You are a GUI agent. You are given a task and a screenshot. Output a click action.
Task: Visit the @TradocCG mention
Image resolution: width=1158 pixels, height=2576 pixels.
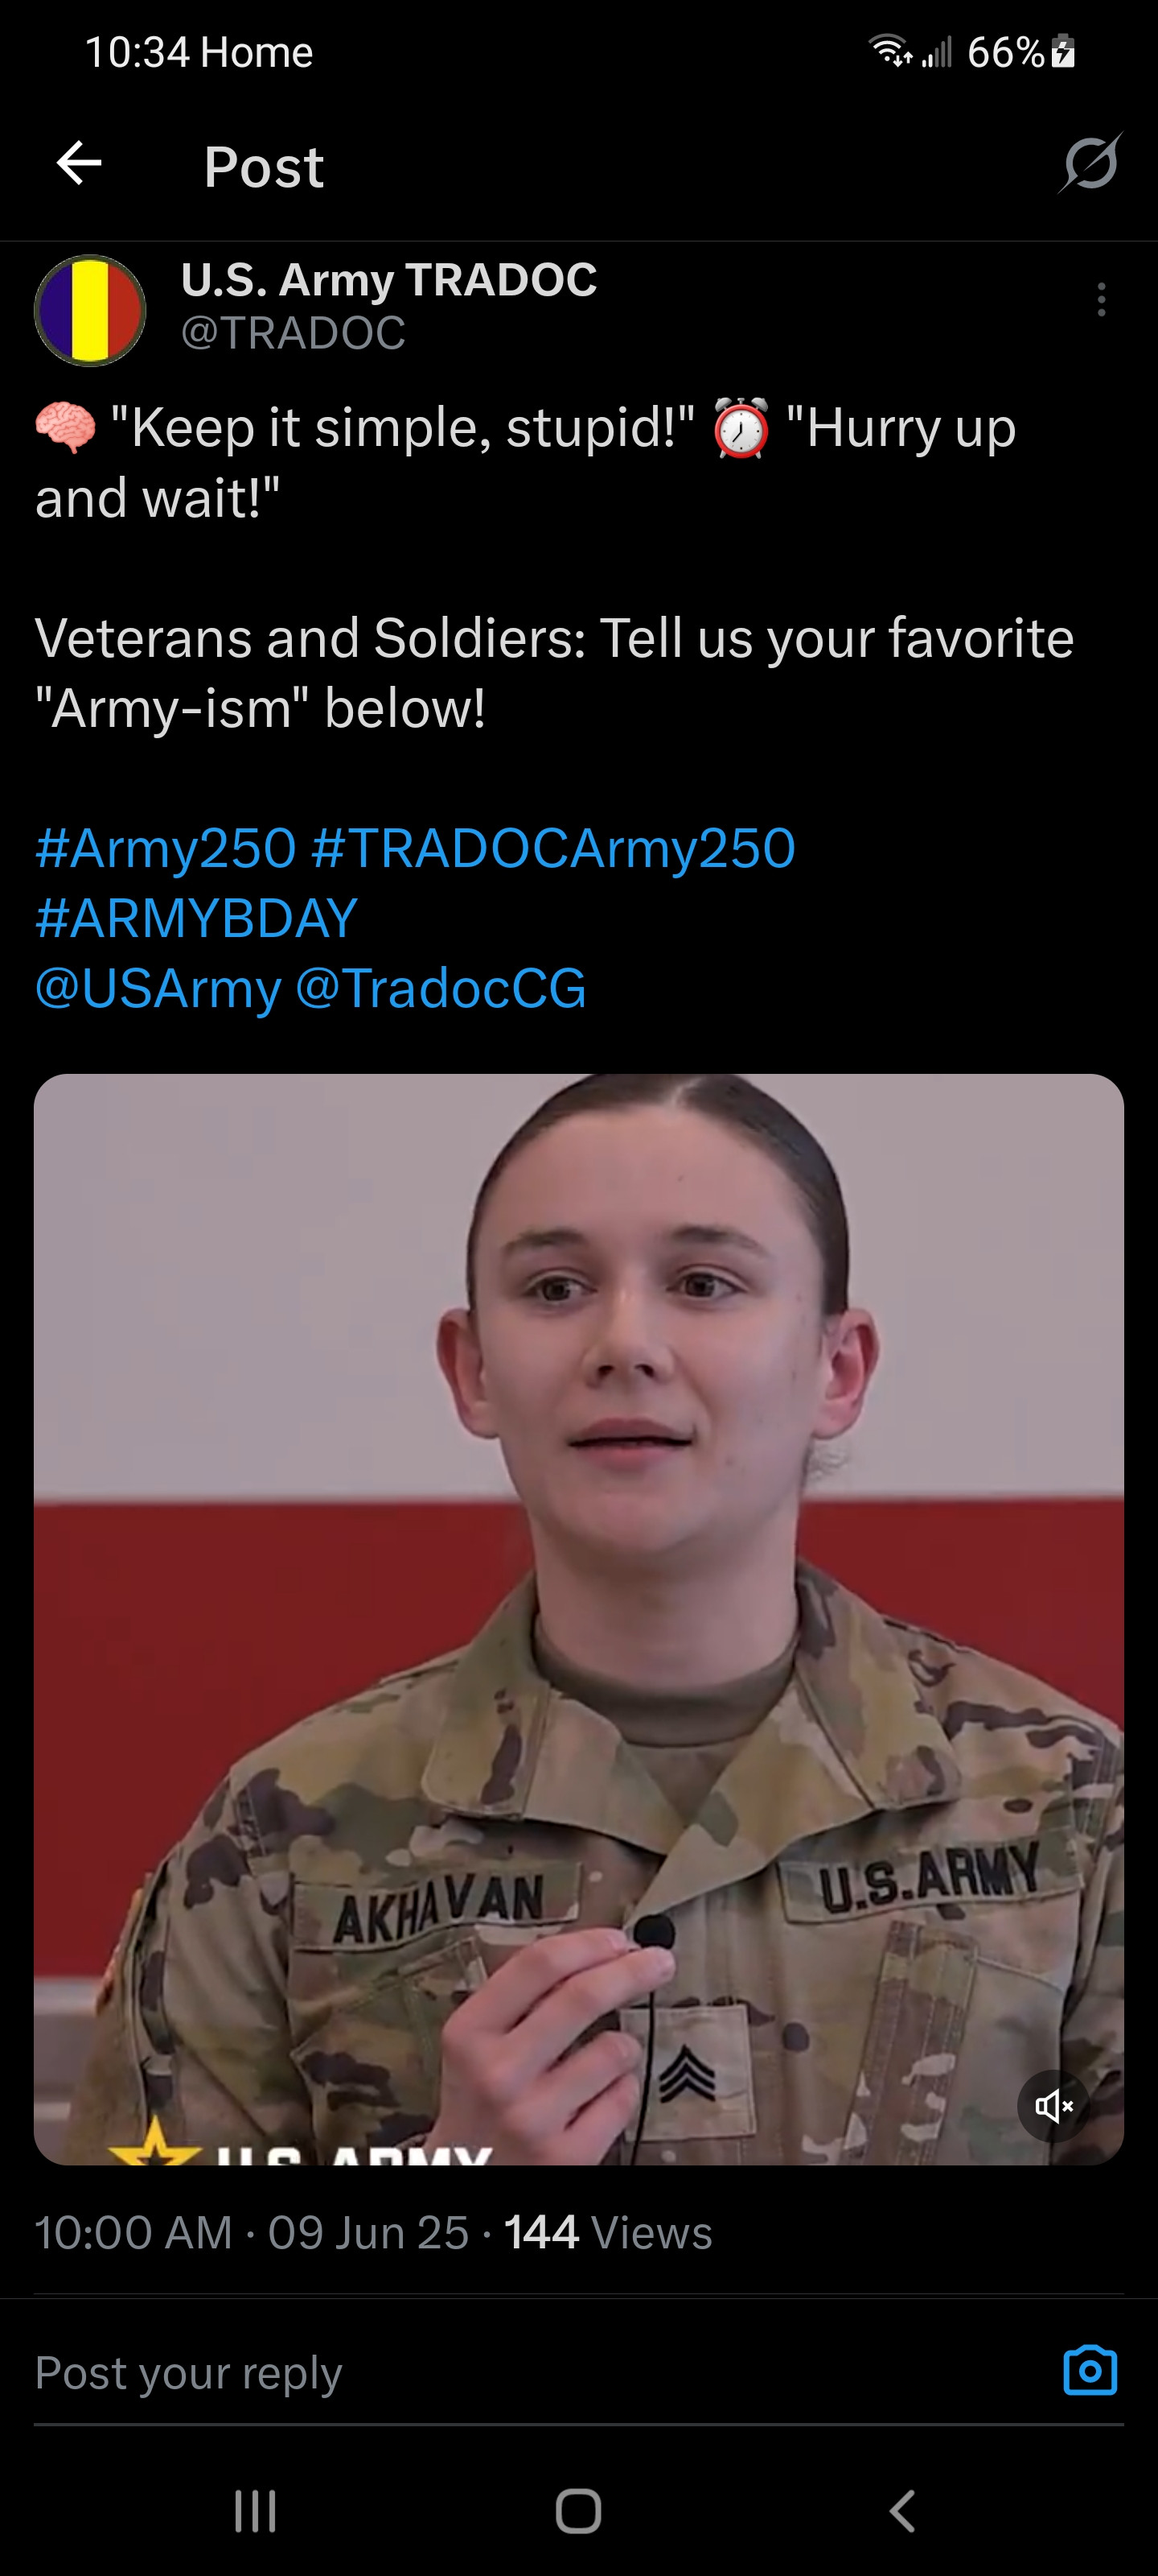pos(441,989)
